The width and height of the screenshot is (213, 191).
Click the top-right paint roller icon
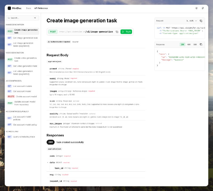coord(203,8)
